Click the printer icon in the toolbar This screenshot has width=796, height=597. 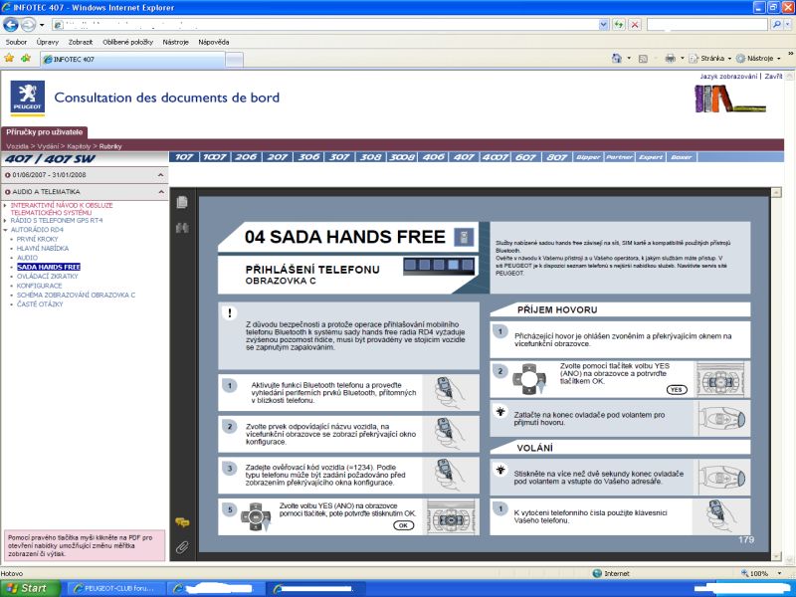click(670, 59)
